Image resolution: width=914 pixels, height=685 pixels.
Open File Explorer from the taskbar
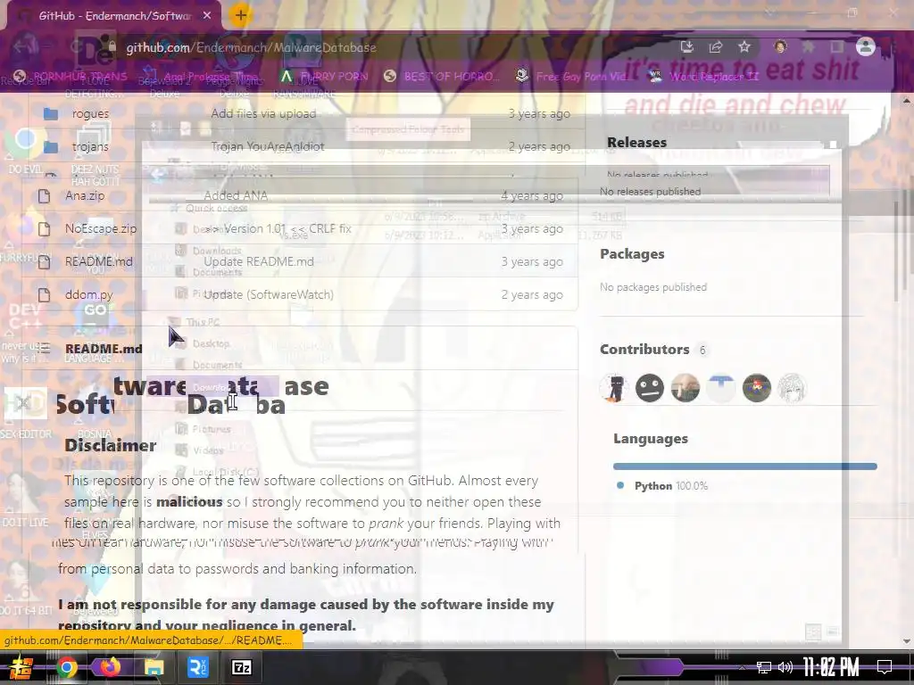(154, 667)
